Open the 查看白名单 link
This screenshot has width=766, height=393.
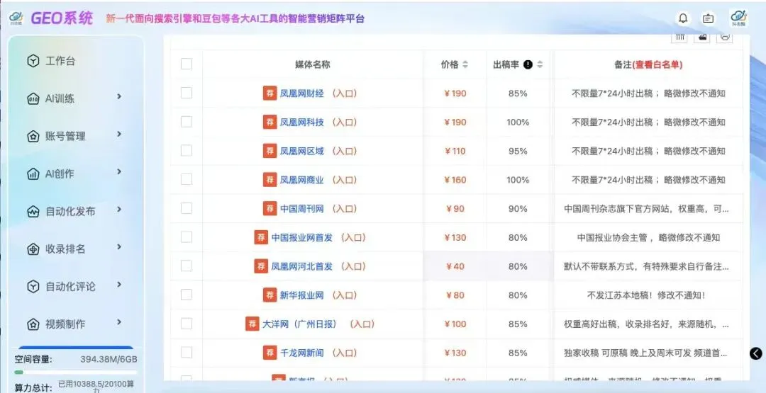coord(657,64)
